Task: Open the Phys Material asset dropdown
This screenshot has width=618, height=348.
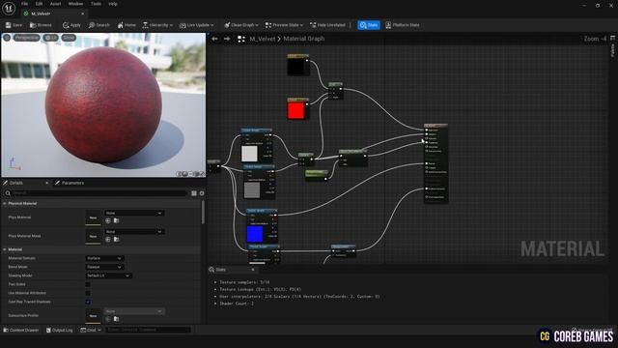Action: point(134,213)
